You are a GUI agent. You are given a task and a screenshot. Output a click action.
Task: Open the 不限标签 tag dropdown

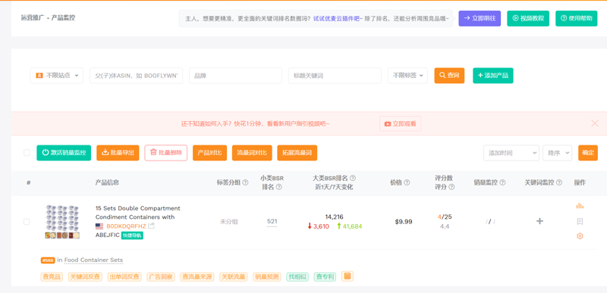407,76
